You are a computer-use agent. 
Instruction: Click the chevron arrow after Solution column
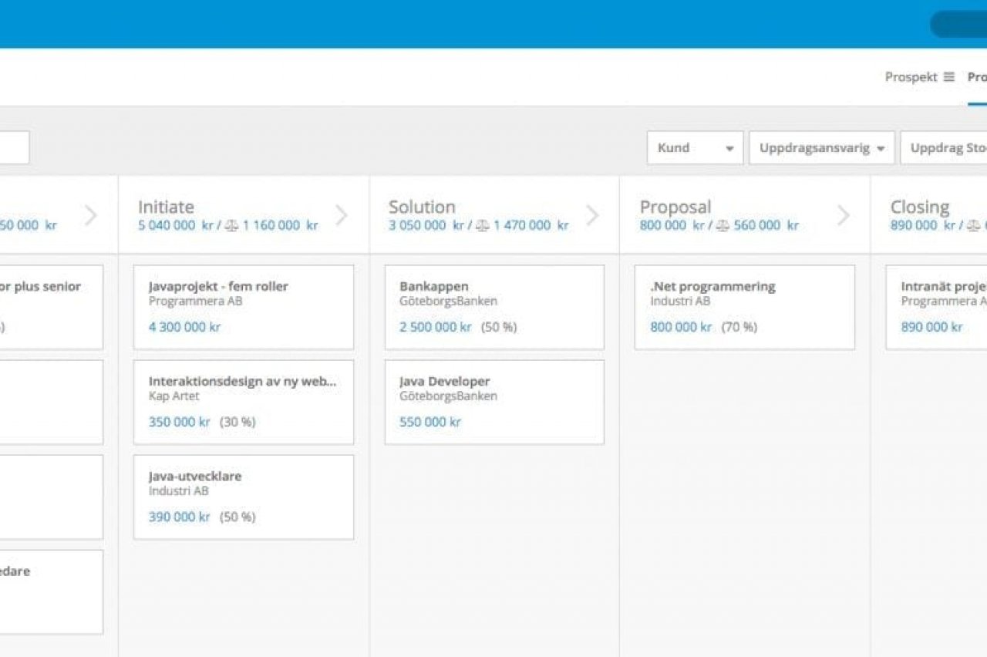592,215
